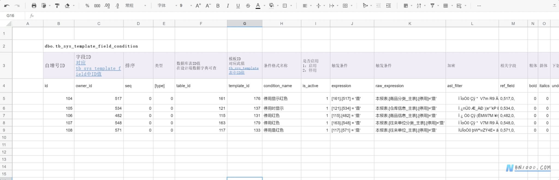Click the owner_id value 571
This screenshot has height=180, width=559.
pos(99,130)
